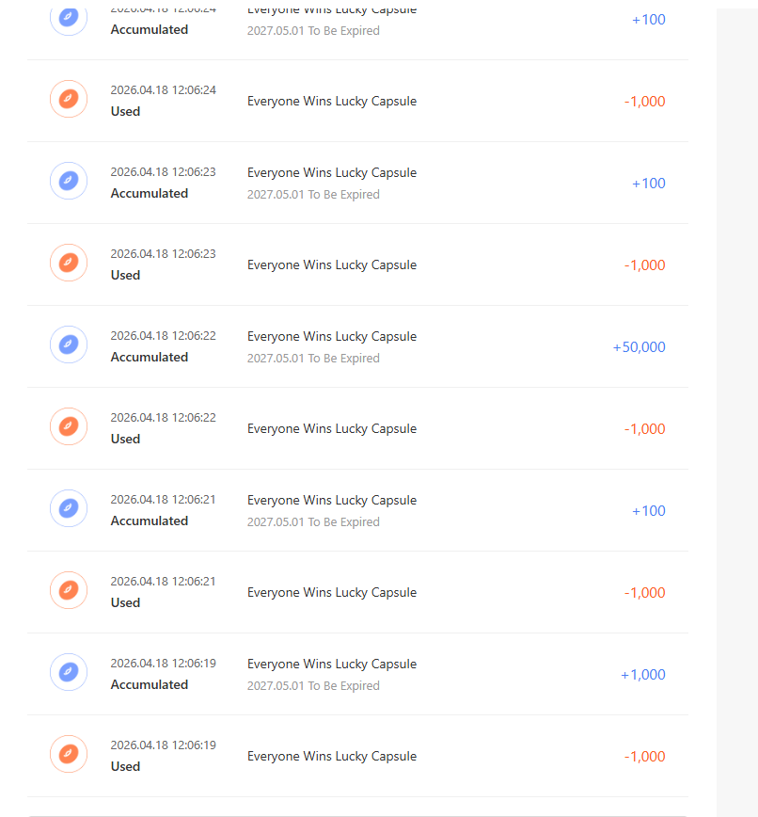The height and width of the screenshot is (817, 758).
Task: Click the orange Used icon at 12:06:19
Action: (x=69, y=754)
